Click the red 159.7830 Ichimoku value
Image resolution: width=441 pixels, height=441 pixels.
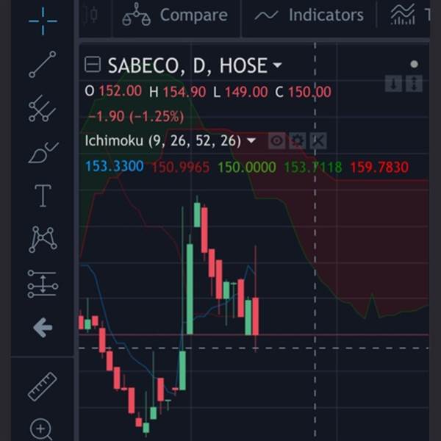coord(379,167)
